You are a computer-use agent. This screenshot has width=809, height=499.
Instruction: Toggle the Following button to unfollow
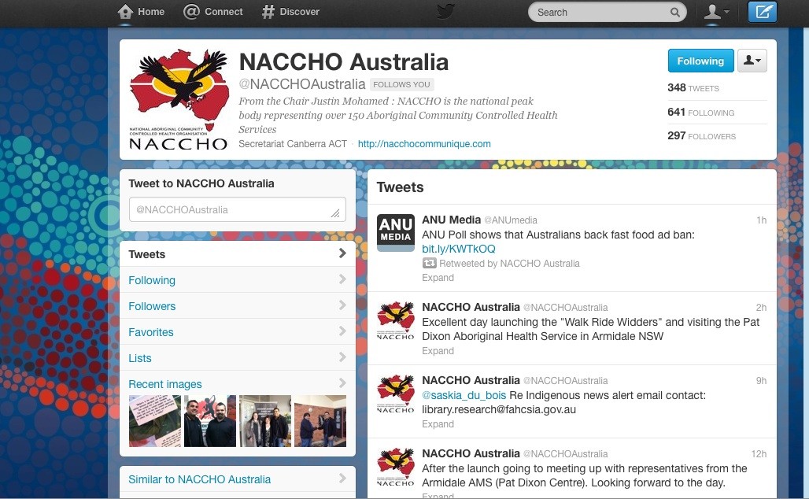[700, 61]
